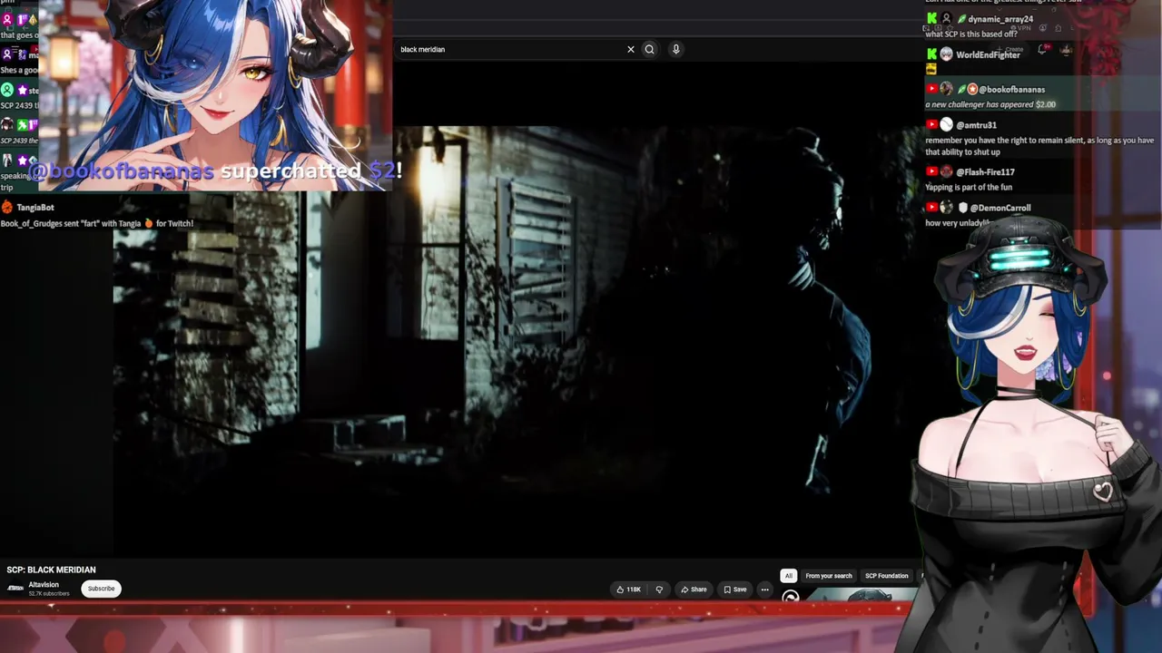Subscribe to the Altavision channel
This screenshot has height=653, width=1162.
(x=101, y=589)
